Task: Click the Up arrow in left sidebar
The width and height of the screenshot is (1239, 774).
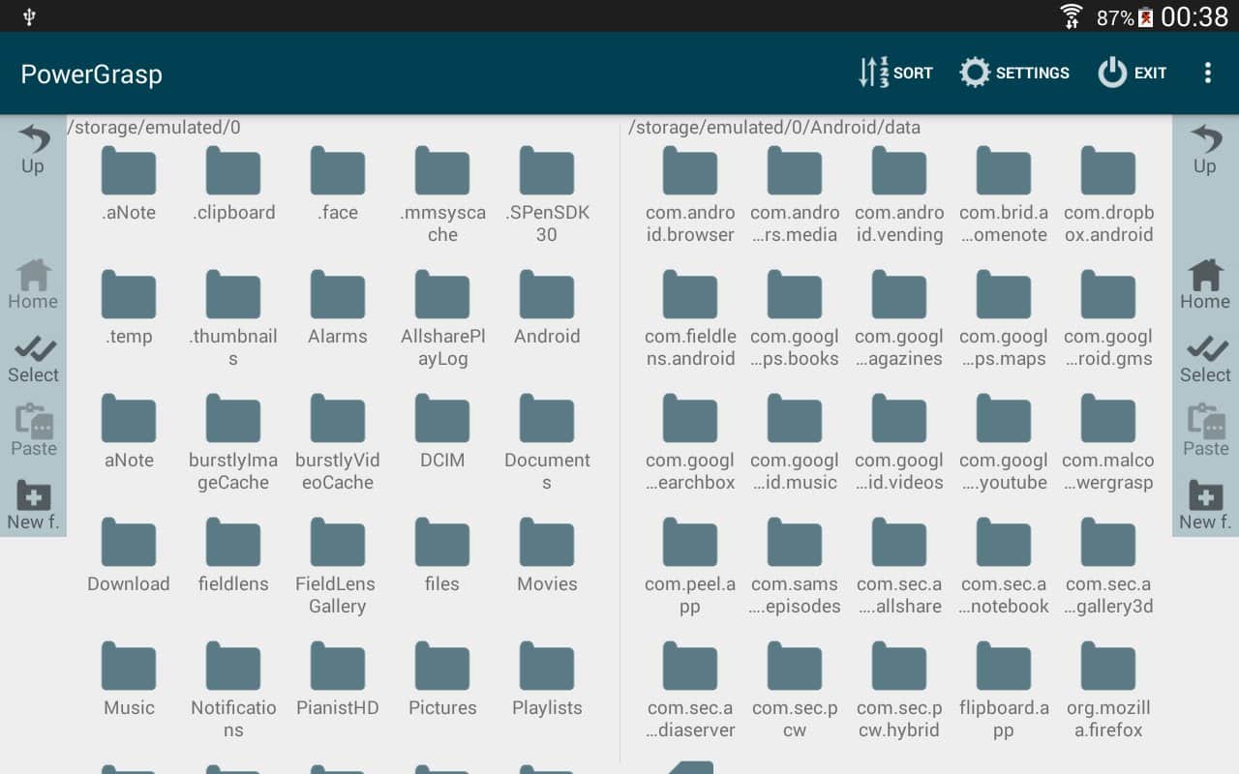Action: (33, 148)
